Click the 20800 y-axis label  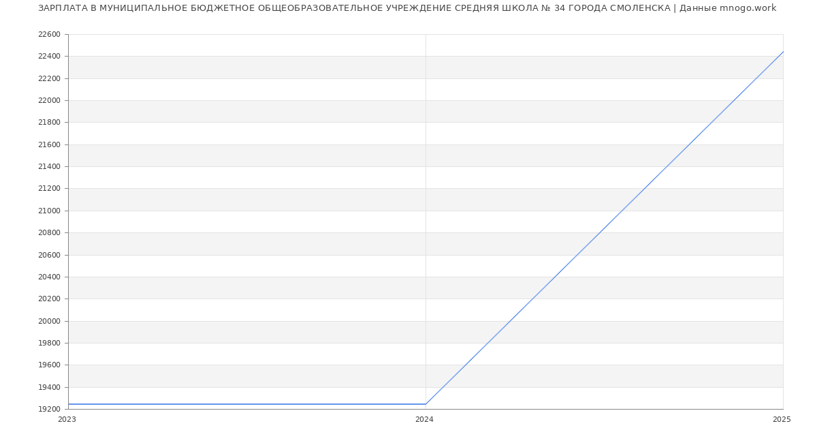click(x=49, y=232)
